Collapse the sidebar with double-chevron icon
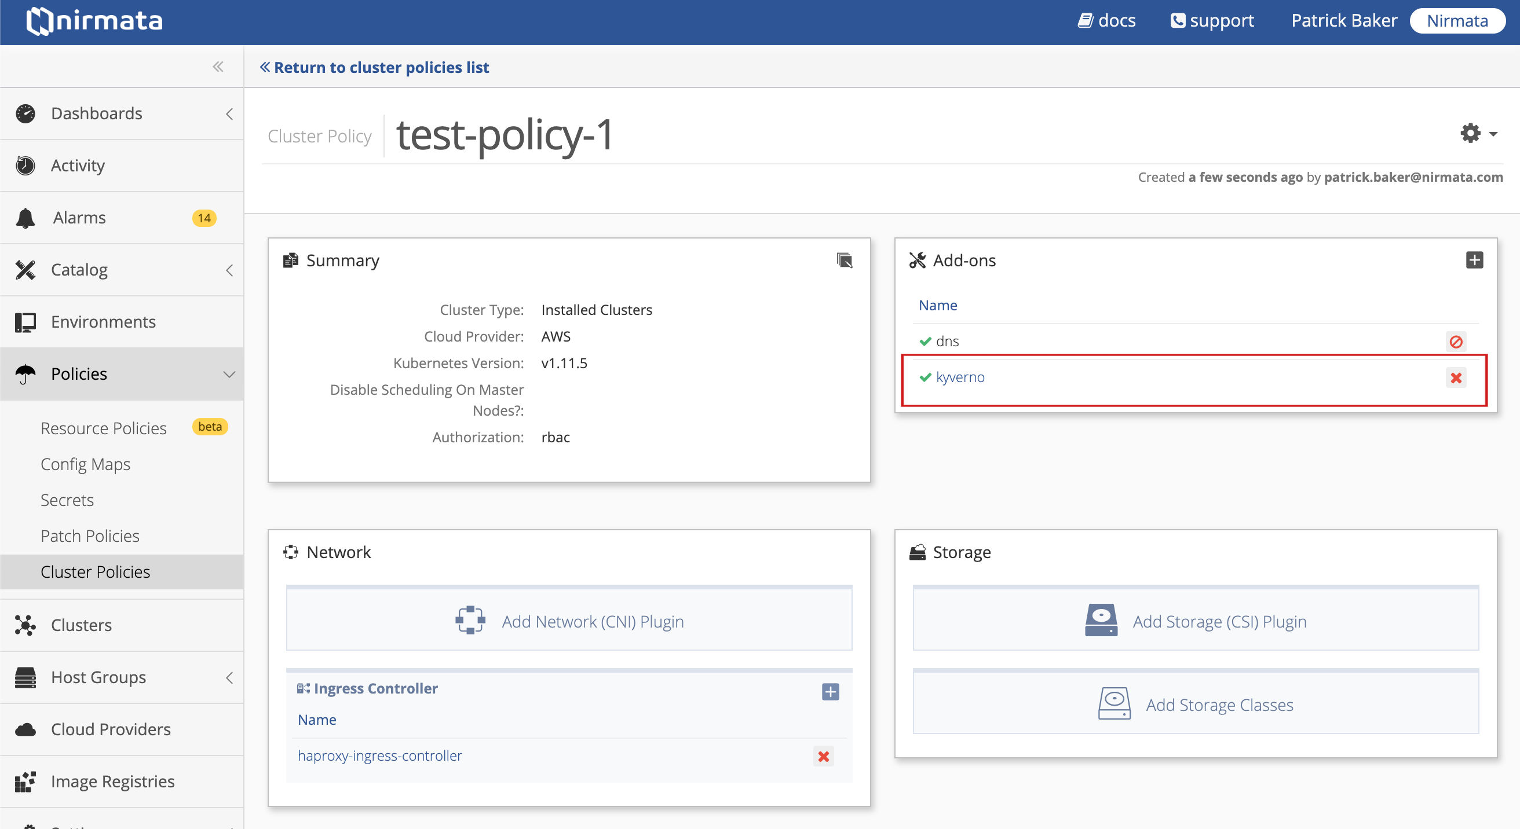The width and height of the screenshot is (1520, 829). tap(218, 67)
